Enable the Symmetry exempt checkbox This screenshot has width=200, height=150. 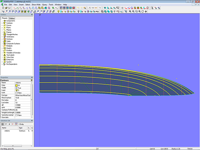coord(16,115)
